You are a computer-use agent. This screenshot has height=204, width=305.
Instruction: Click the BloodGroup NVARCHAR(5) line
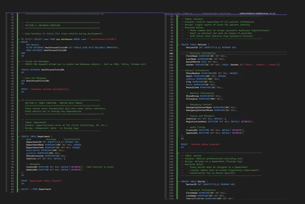tap(204, 96)
